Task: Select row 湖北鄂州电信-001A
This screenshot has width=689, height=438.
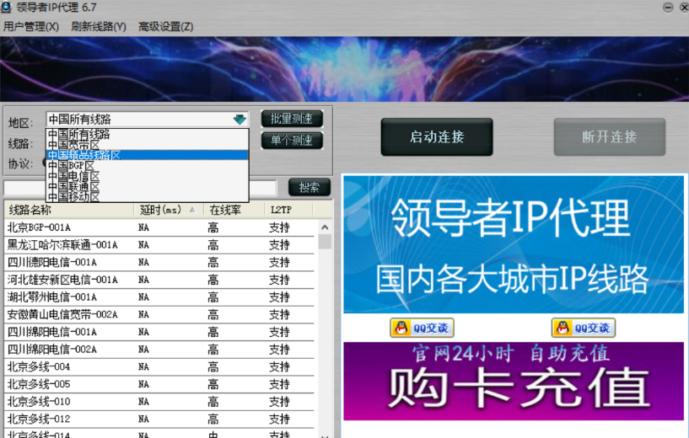Action: [159, 297]
